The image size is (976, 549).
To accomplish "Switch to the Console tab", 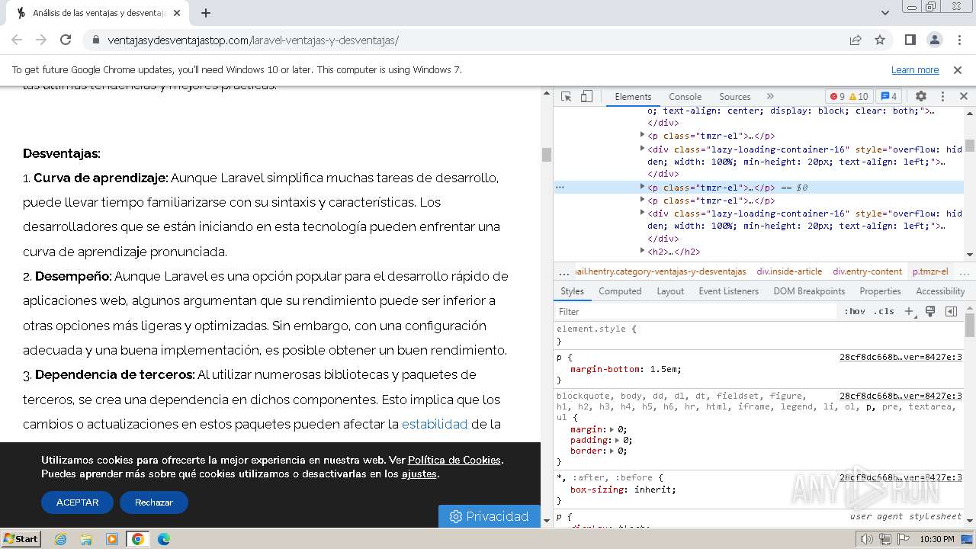I will (x=685, y=97).
